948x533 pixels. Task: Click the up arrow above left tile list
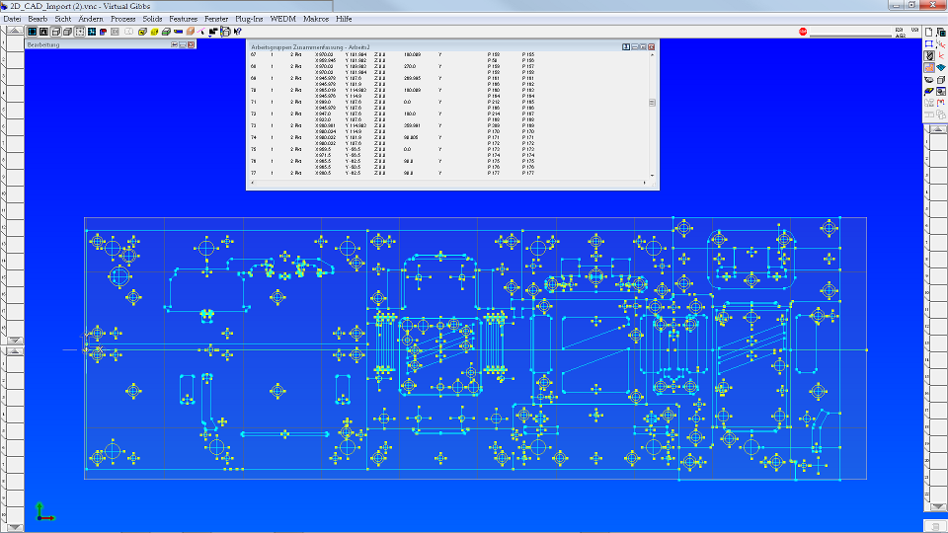click(x=15, y=31)
